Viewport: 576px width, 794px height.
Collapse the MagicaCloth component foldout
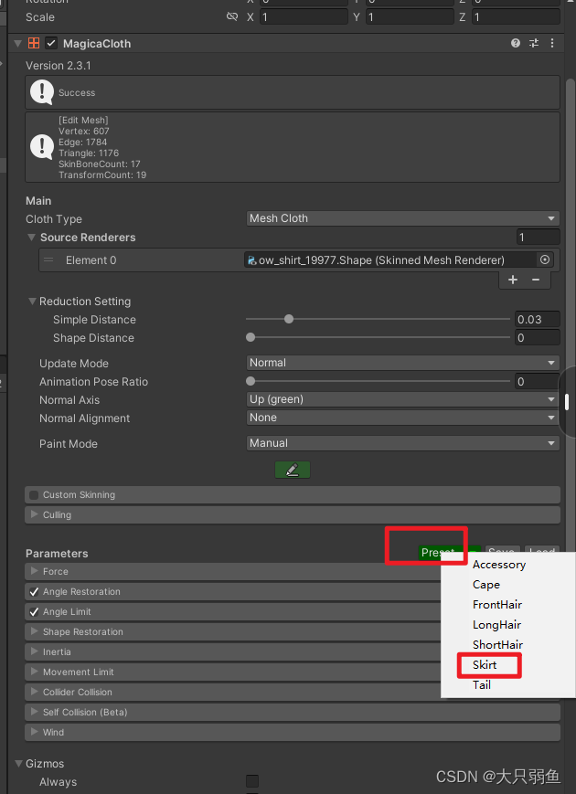point(17,44)
